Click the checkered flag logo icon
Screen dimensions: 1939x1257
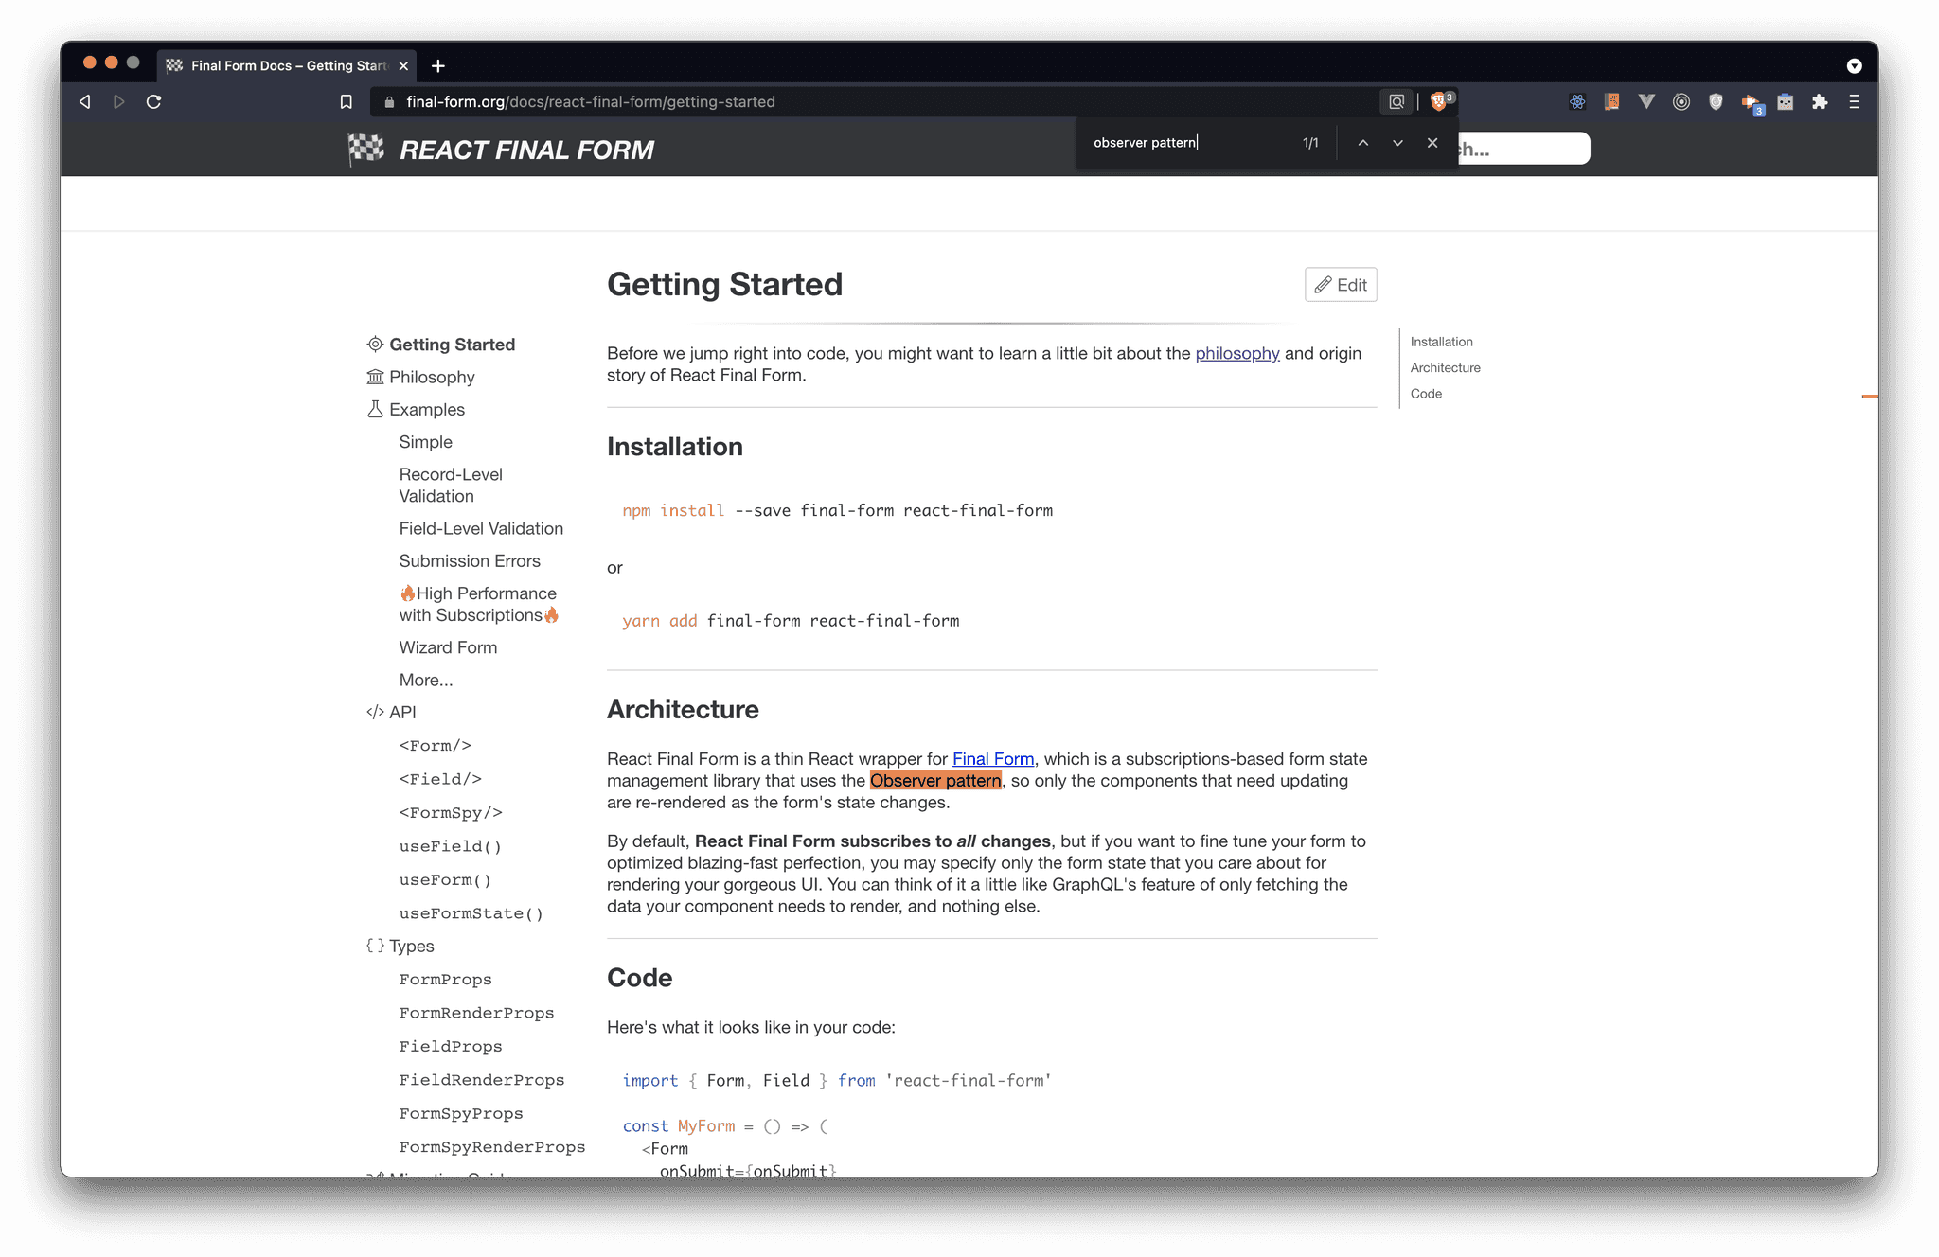tap(365, 150)
